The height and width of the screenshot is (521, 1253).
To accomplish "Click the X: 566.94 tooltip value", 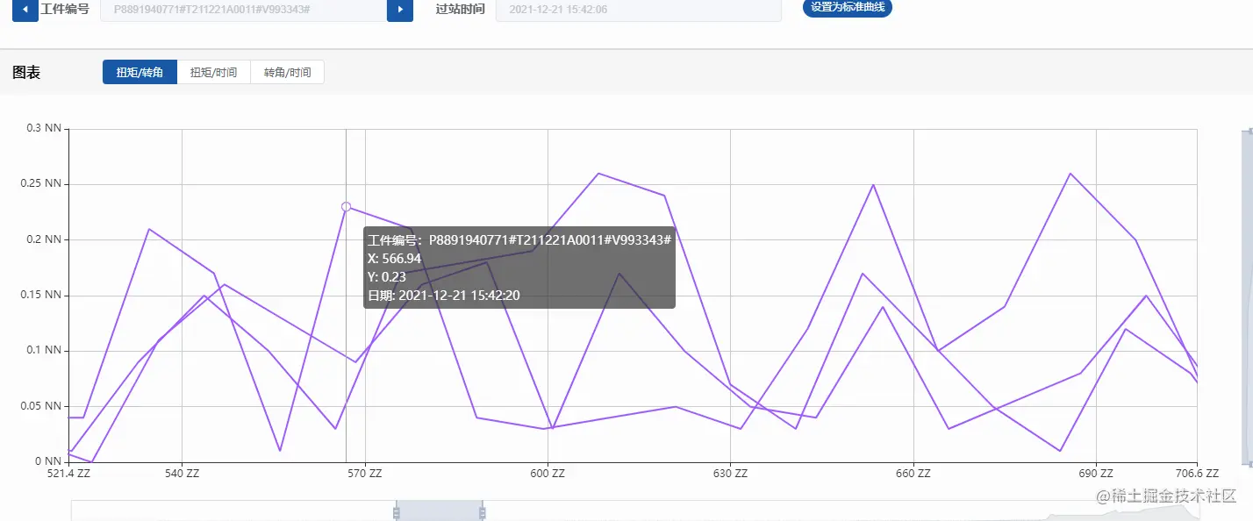I will tap(395, 258).
